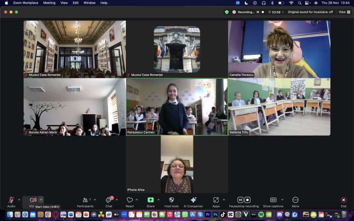354x221 pixels.
Task: Expand the audio options chevron
Action: coord(19,199)
